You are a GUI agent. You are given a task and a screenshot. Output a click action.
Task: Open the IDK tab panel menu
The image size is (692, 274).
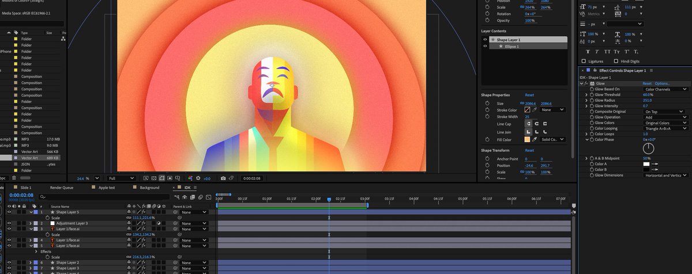point(195,188)
